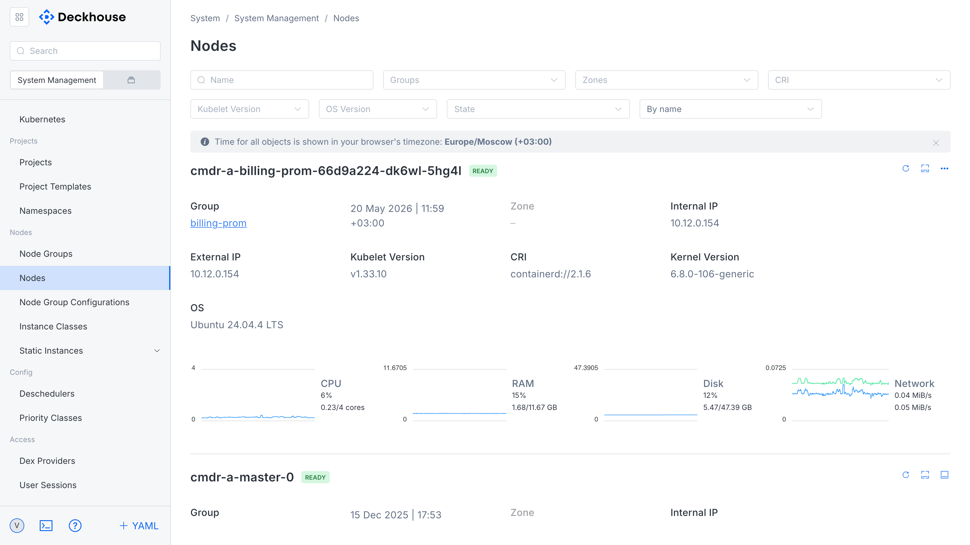Click the RAM usage chart
The image size is (970, 545).
[460, 395]
